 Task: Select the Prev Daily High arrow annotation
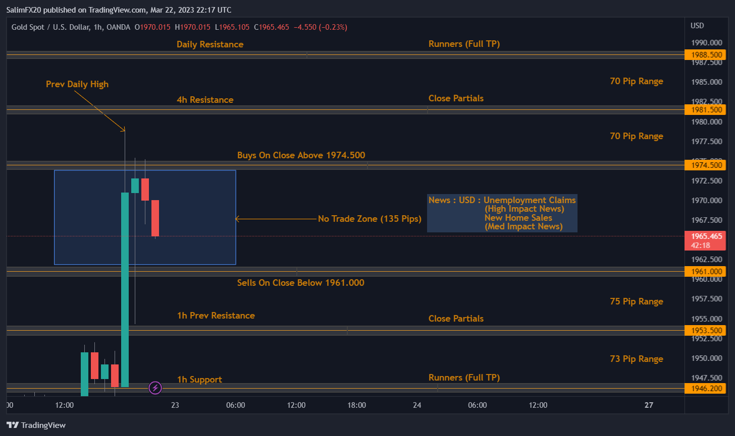click(x=77, y=84)
